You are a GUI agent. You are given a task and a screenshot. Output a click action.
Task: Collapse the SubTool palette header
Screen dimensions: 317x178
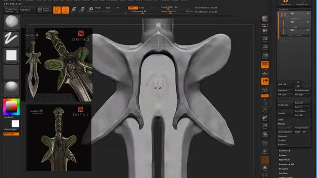tap(283, 9)
